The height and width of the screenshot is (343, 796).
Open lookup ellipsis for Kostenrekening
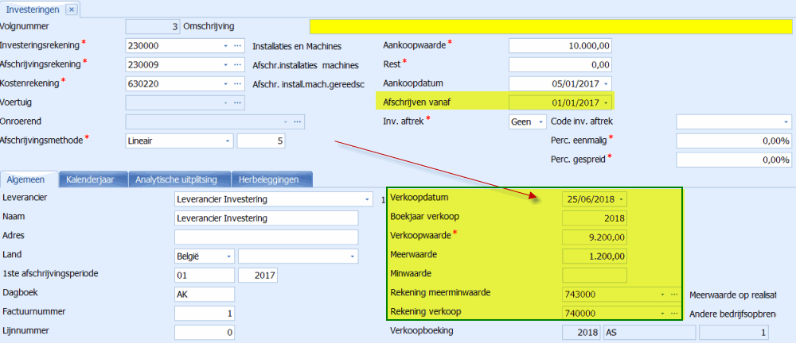(x=237, y=83)
